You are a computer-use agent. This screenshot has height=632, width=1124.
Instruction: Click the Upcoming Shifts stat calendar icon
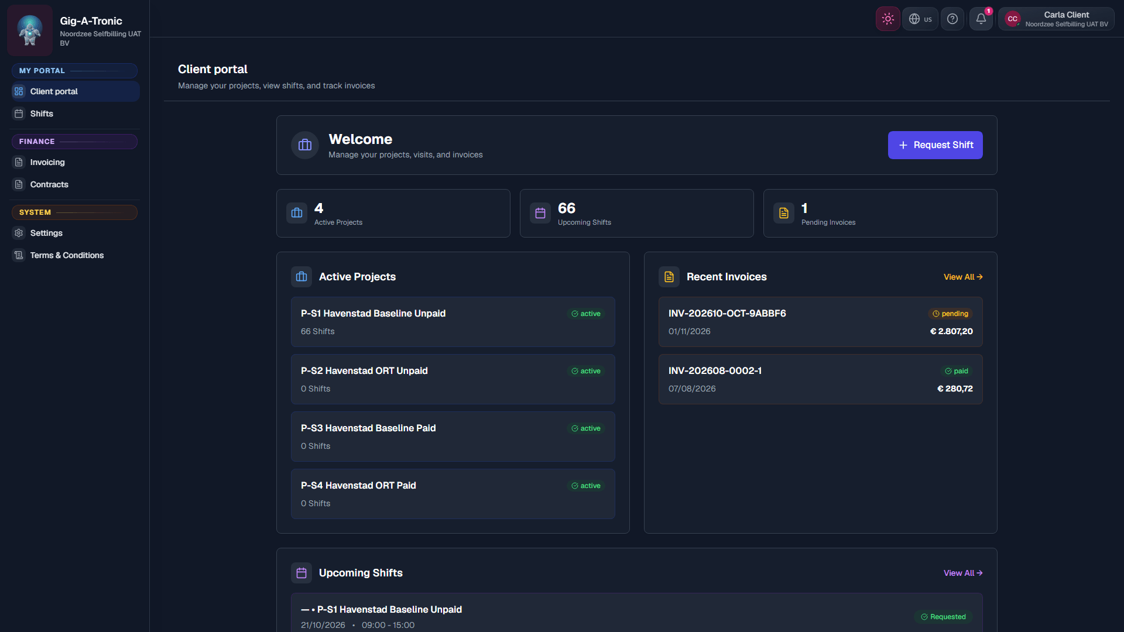[540, 213]
